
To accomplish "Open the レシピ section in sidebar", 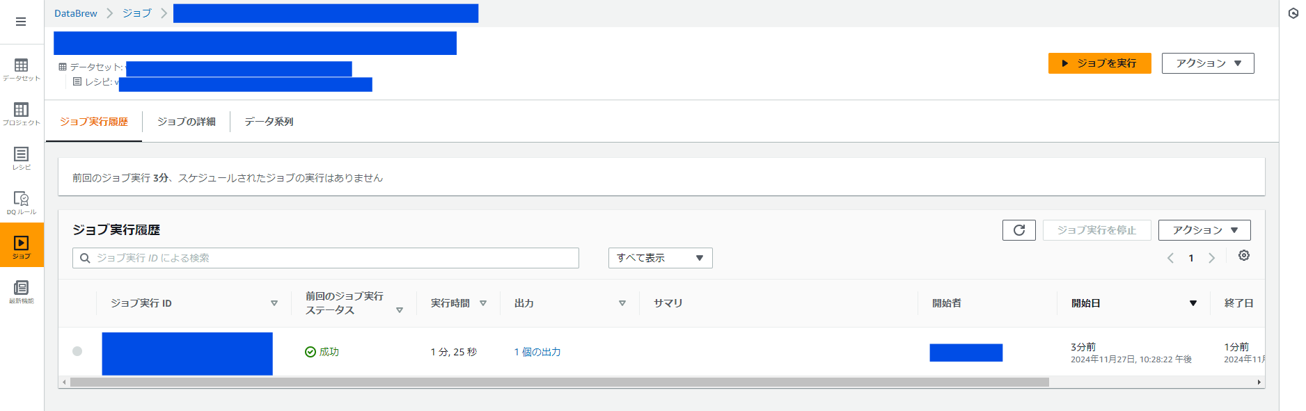I will point(22,159).
